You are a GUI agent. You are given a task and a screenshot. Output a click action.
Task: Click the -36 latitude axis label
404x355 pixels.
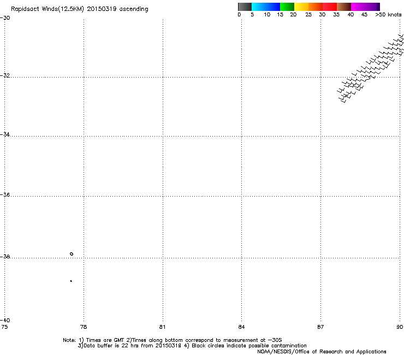coord(5,194)
